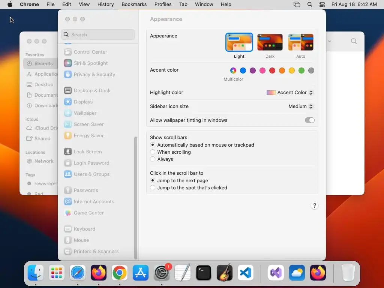Open TextEdit from the Dock

(183, 273)
